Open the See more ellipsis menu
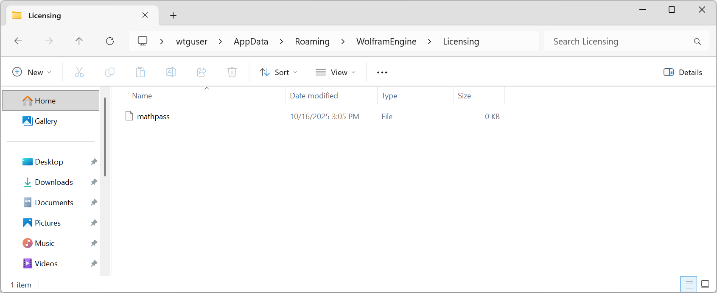 382,73
